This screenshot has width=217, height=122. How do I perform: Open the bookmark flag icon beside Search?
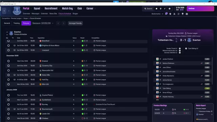(157, 8)
